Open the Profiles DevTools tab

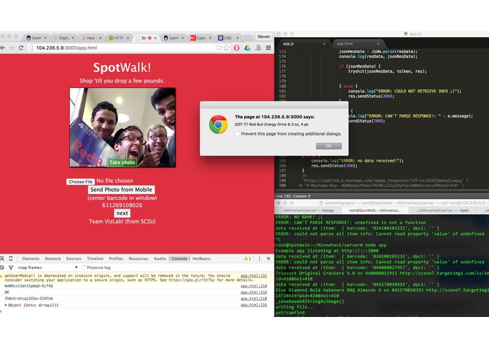(116, 259)
